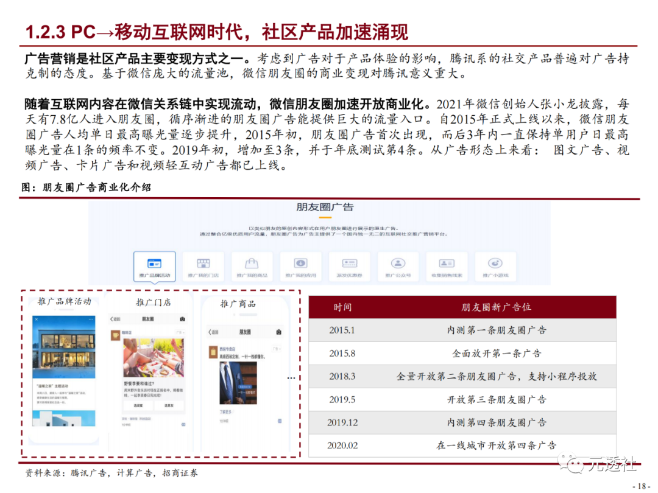658x493 pixels.
Task: Open 广告 dropdown tag on 咖啡店 post
Action: point(180,332)
